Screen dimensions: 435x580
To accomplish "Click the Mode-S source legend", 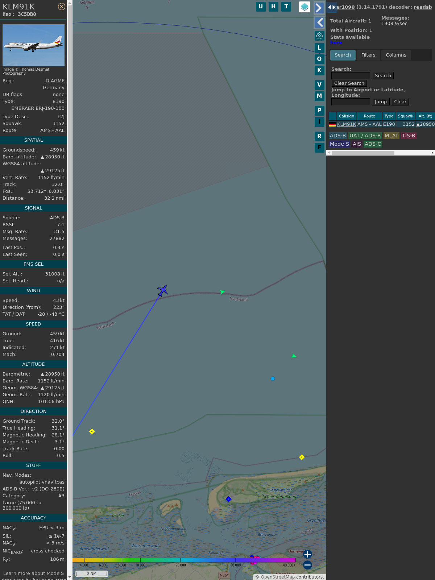I will coord(339,144).
